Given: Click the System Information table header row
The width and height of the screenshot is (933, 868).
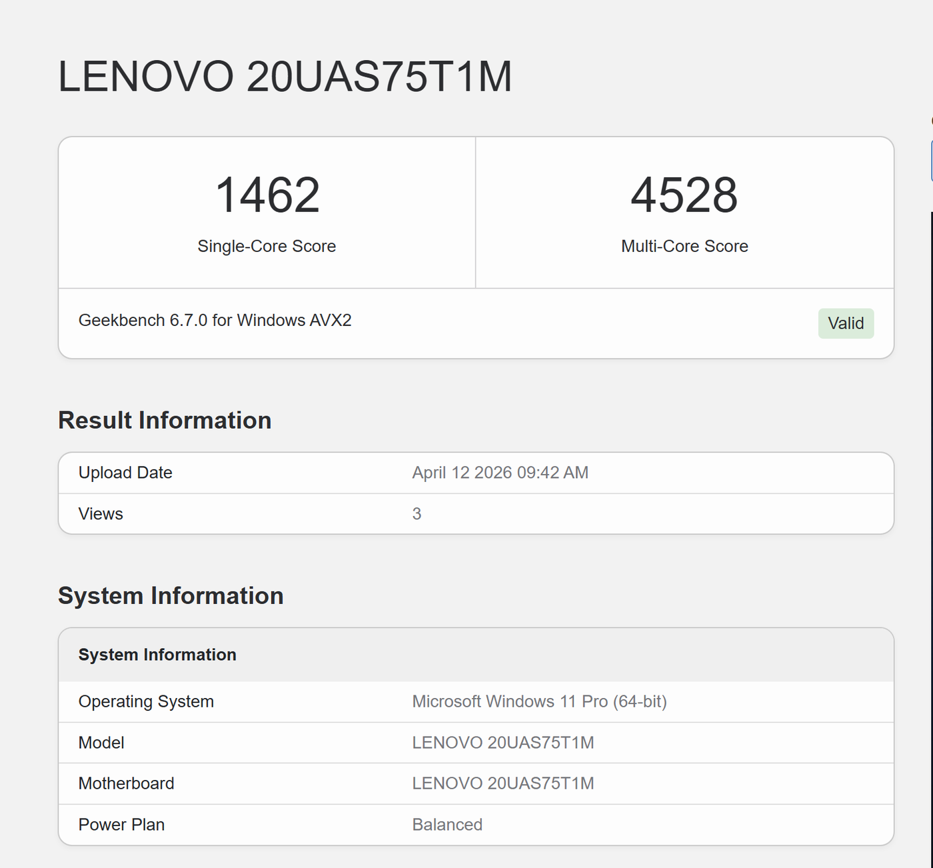Looking at the screenshot, I should (x=476, y=655).
